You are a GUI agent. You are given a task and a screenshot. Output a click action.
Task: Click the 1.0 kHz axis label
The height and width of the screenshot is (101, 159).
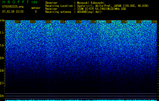tap(2, 45)
